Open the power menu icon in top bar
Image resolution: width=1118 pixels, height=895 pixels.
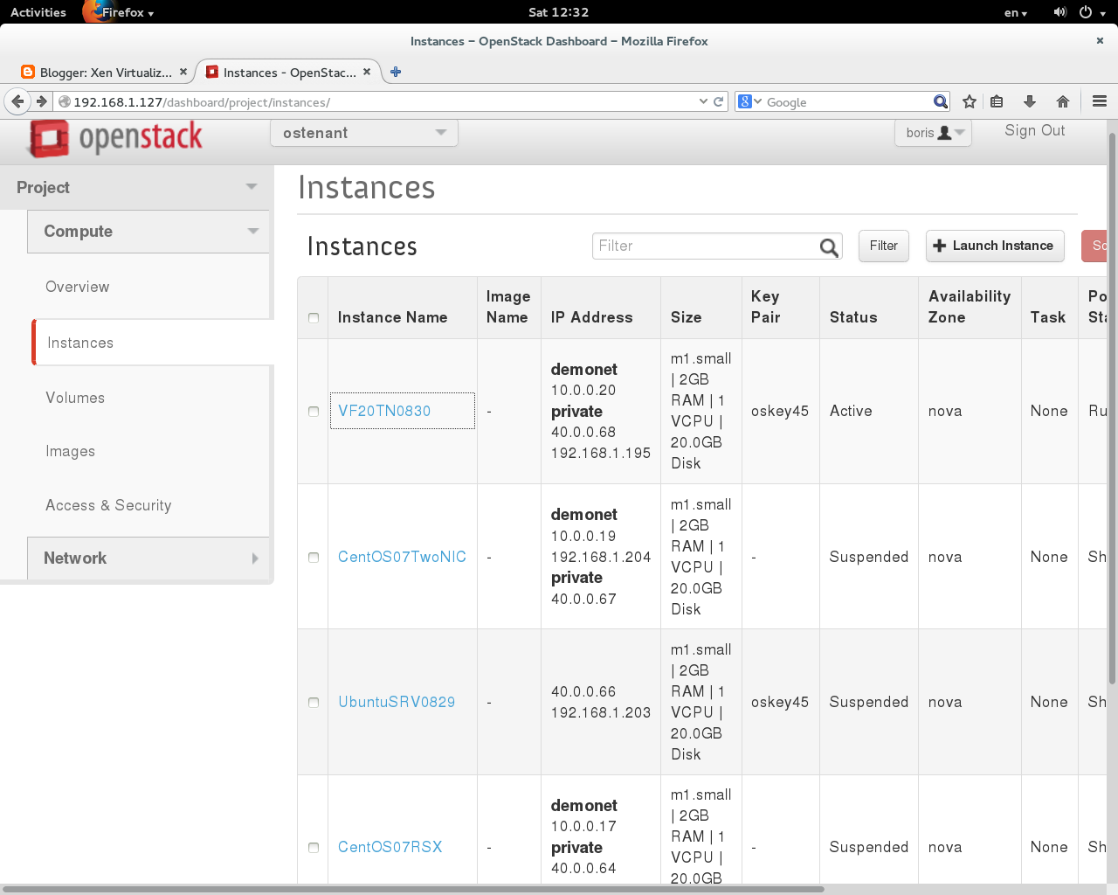tap(1090, 12)
